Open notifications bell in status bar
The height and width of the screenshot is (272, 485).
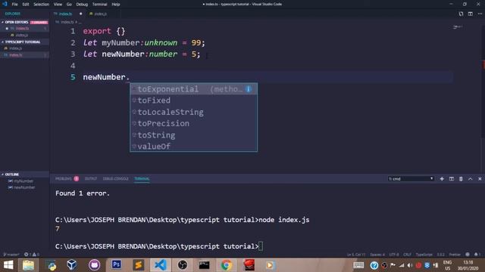point(477,255)
